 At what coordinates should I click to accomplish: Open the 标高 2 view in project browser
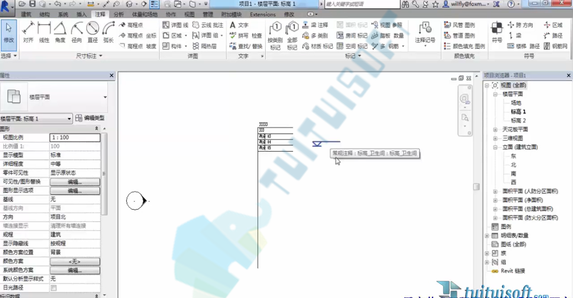click(x=518, y=120)
